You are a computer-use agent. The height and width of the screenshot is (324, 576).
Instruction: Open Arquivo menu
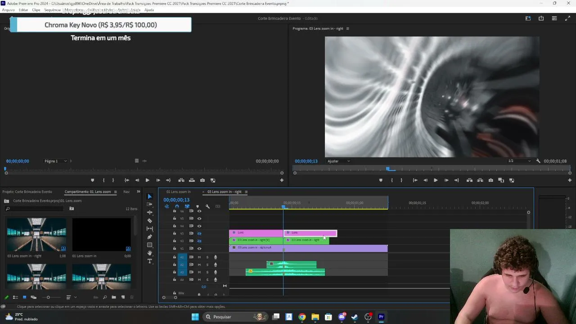point(8,10)
